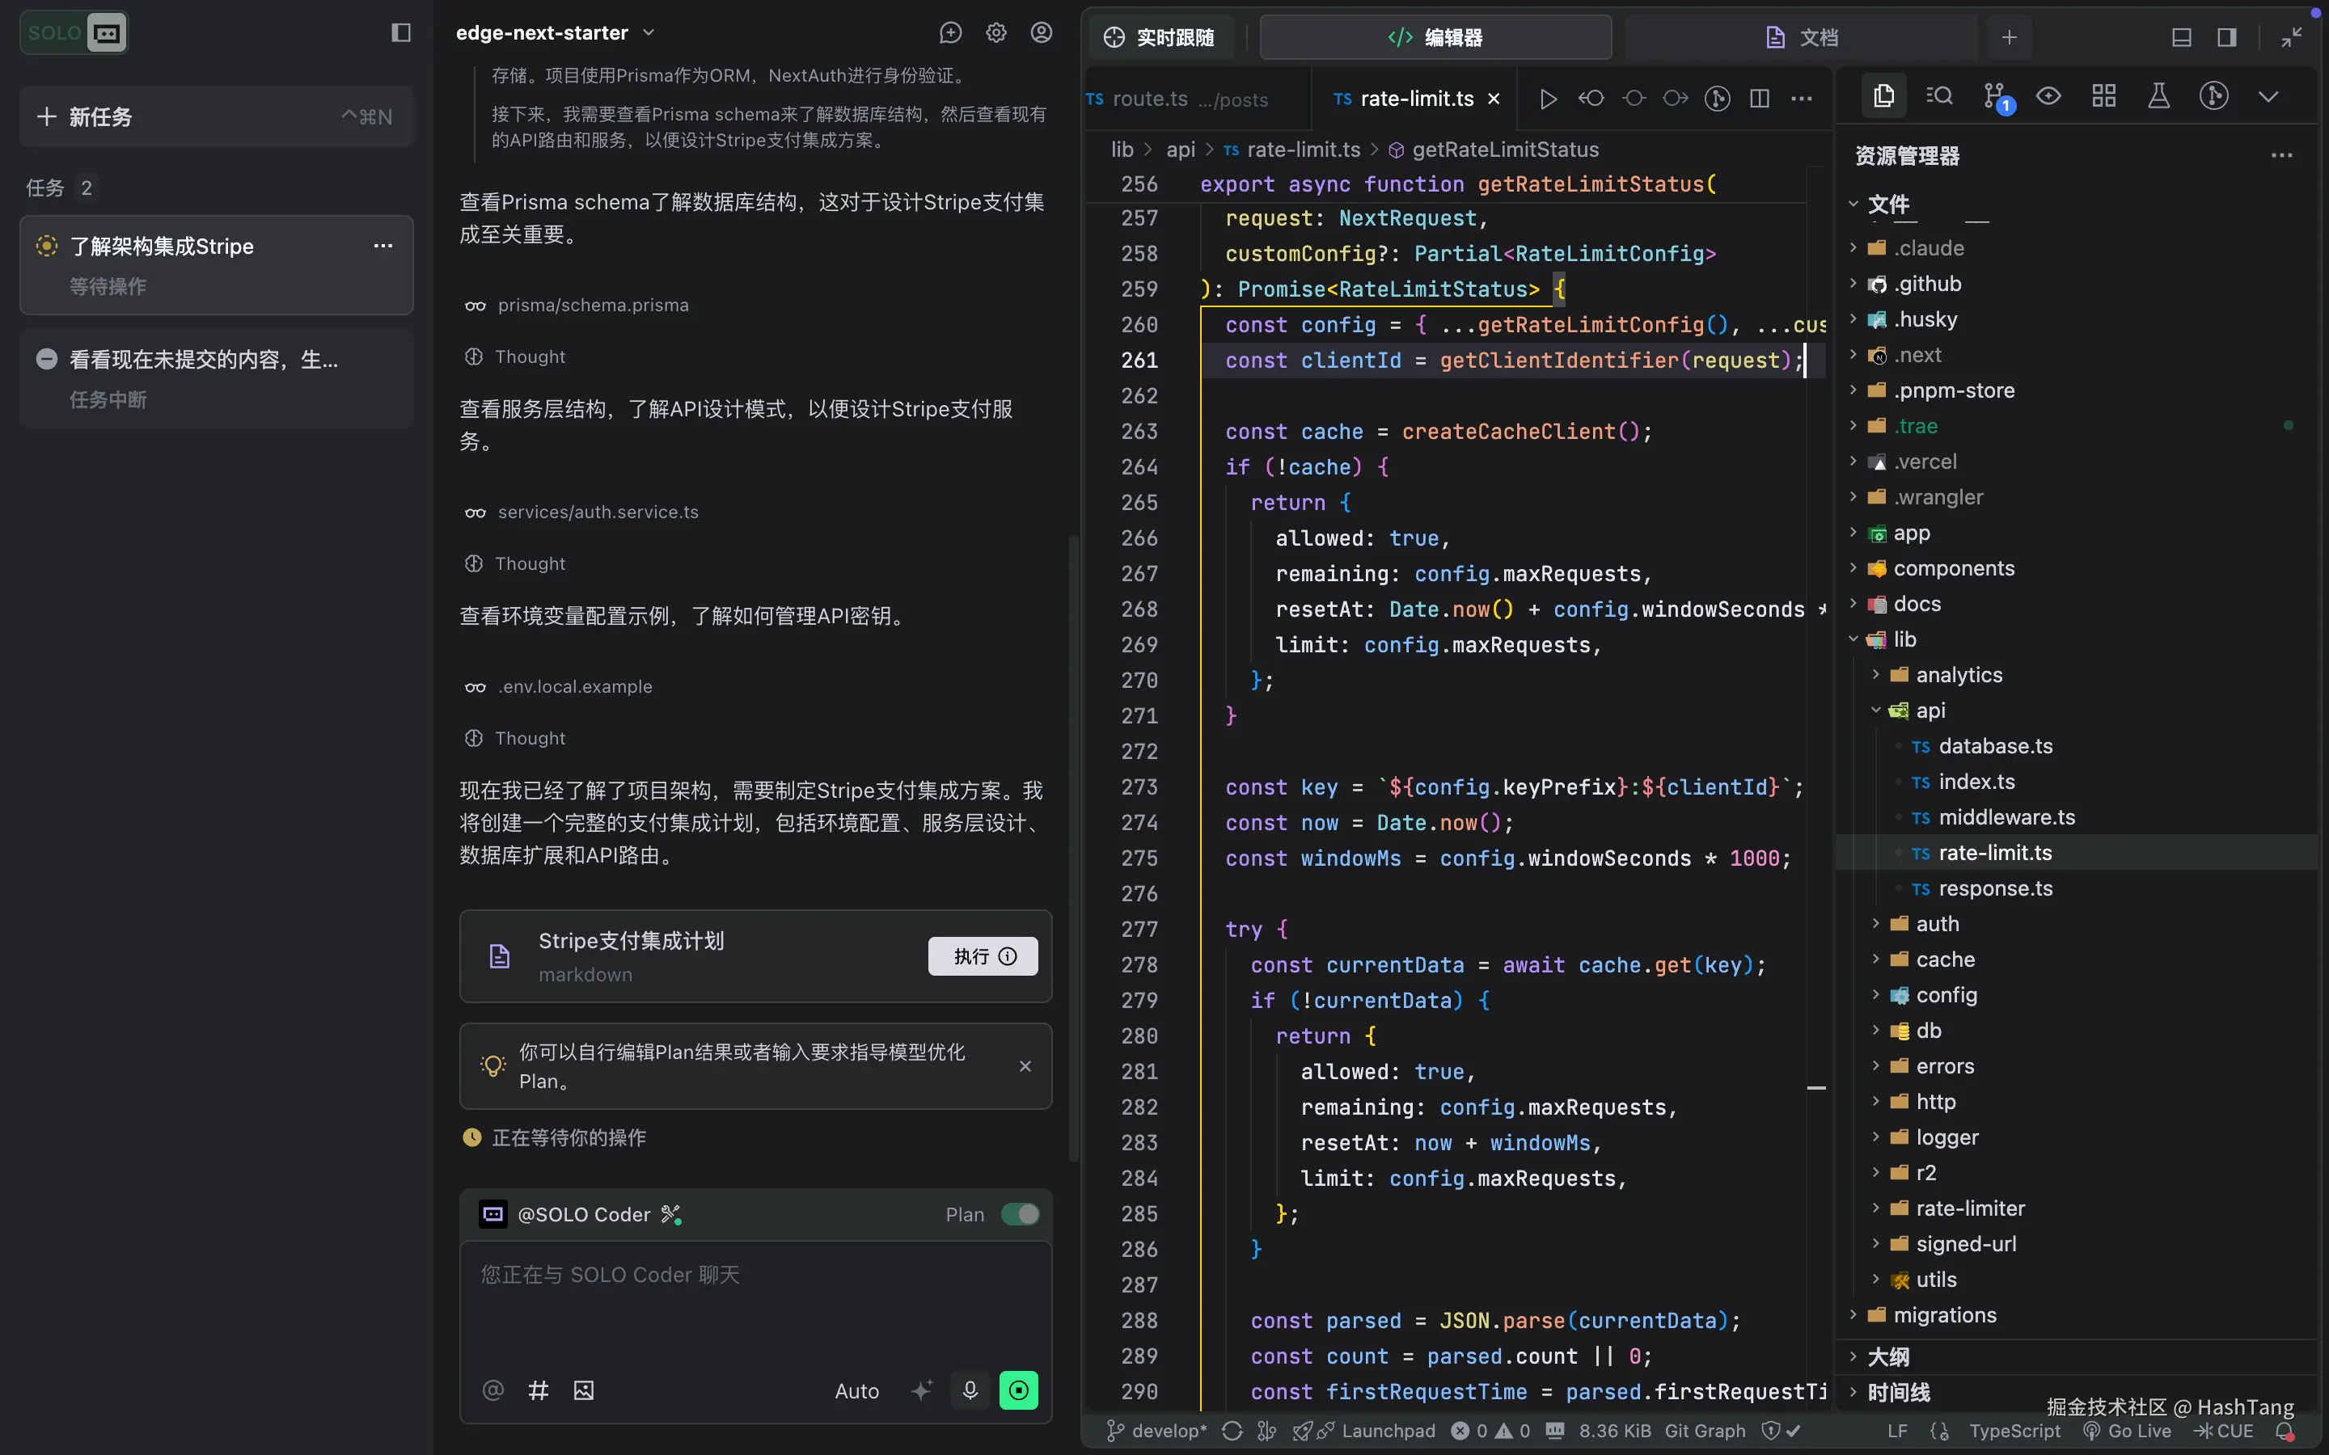
Task: Click the # context hashtag icon
Action: pyautogui.click(x=538, y=1390)
